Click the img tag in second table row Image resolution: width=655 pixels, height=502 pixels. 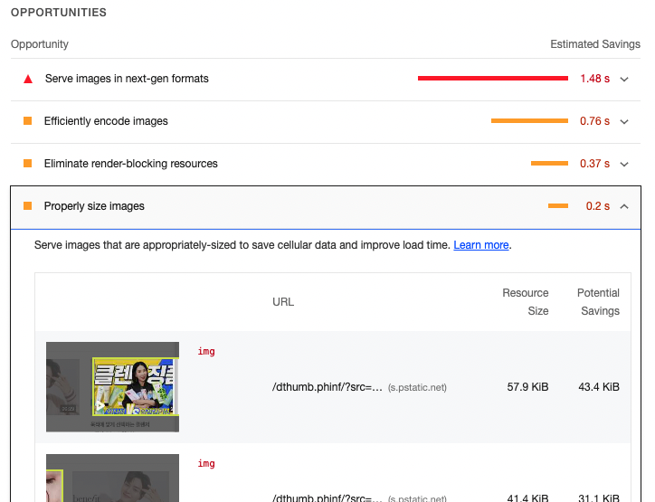(206, 464)
